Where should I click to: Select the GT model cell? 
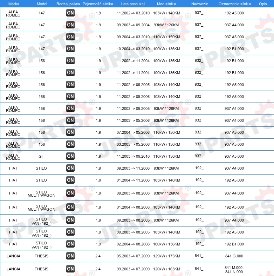41,156
